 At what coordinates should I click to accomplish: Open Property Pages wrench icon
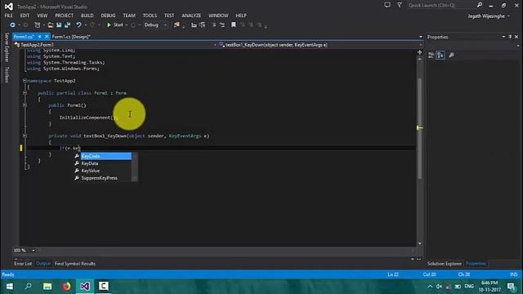[451, 56]
